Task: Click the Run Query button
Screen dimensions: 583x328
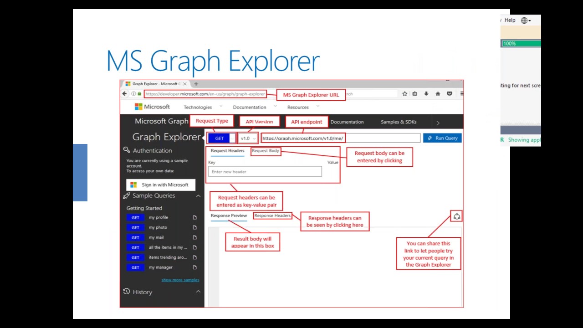Action: pos(442,138)
